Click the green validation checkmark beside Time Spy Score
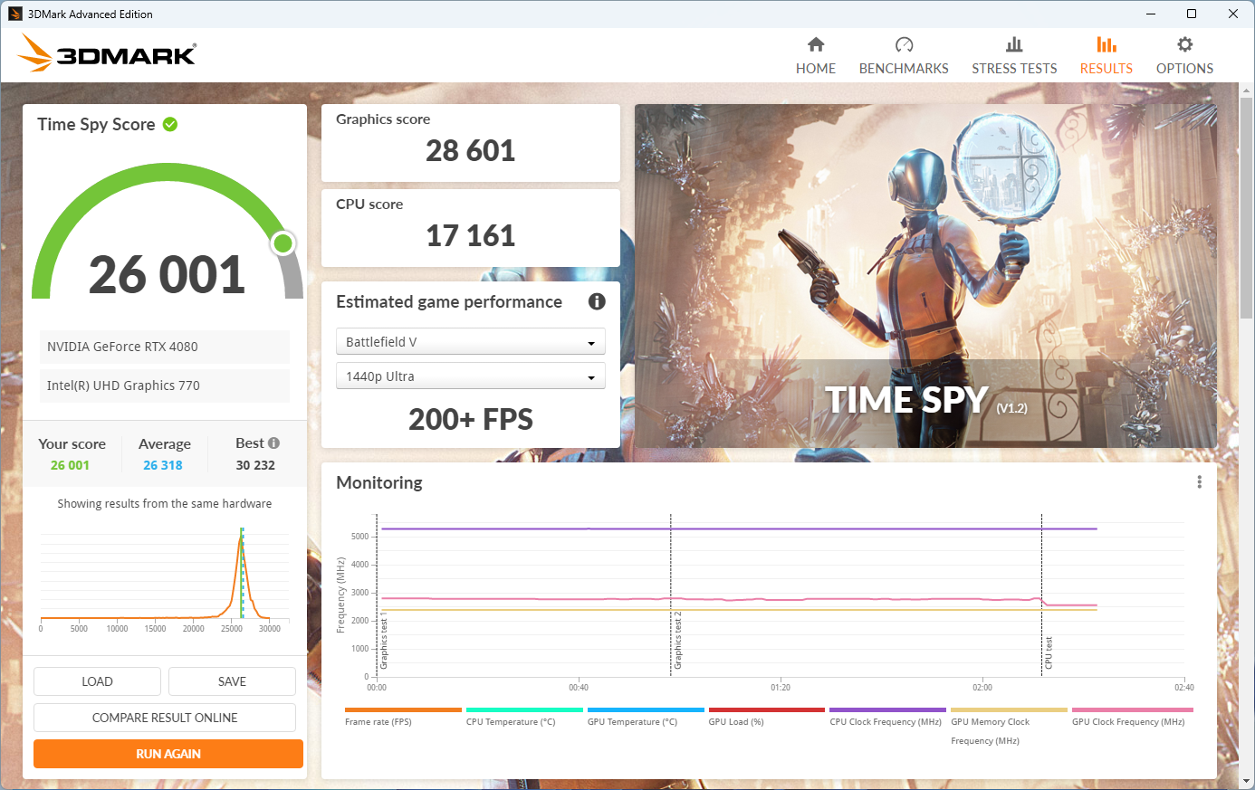Screen dimensions: 1255x790 tap(170, 124)
